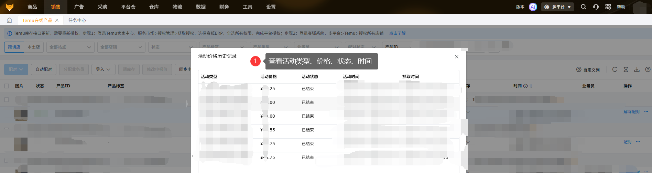Sort by the 时间 column arrows
652x173 pixels.
pyautogui.click(x=531, y=86)
